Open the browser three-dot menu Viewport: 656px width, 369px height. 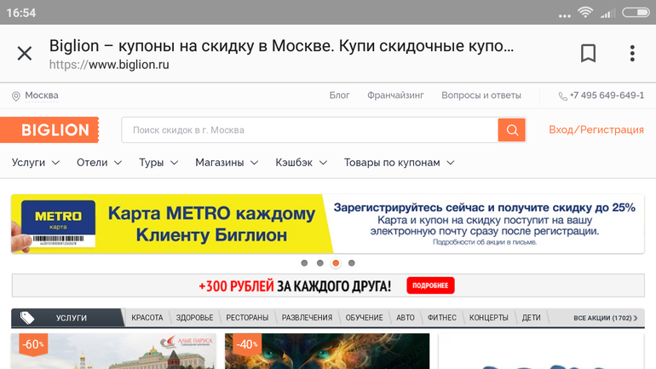[632, 54]
